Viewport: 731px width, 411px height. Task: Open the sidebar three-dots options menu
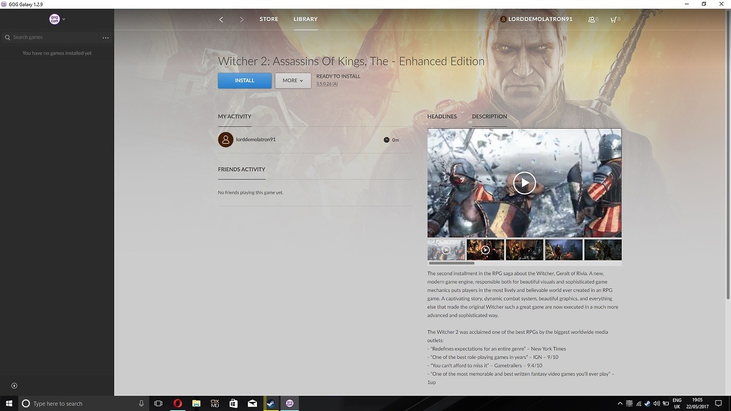(105, 38)
